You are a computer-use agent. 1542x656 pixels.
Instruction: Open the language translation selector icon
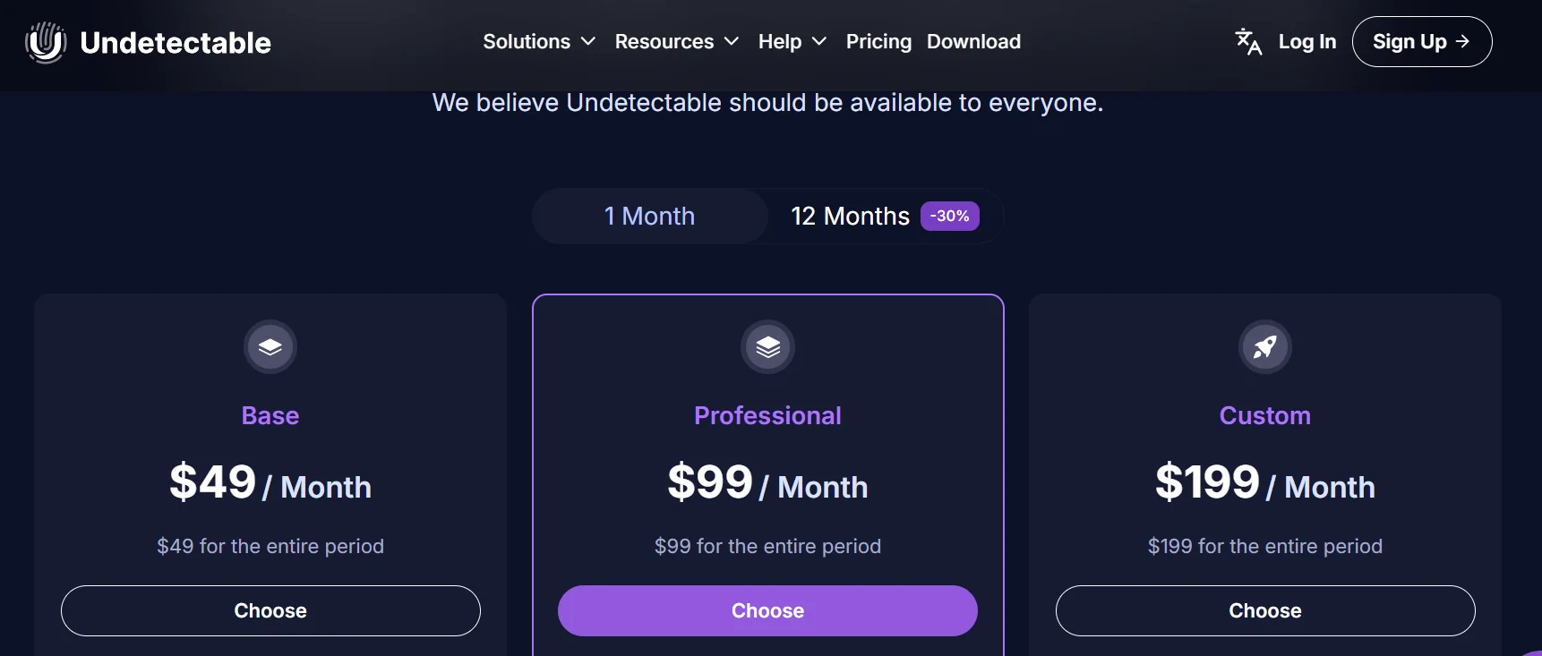(1247, 41)
